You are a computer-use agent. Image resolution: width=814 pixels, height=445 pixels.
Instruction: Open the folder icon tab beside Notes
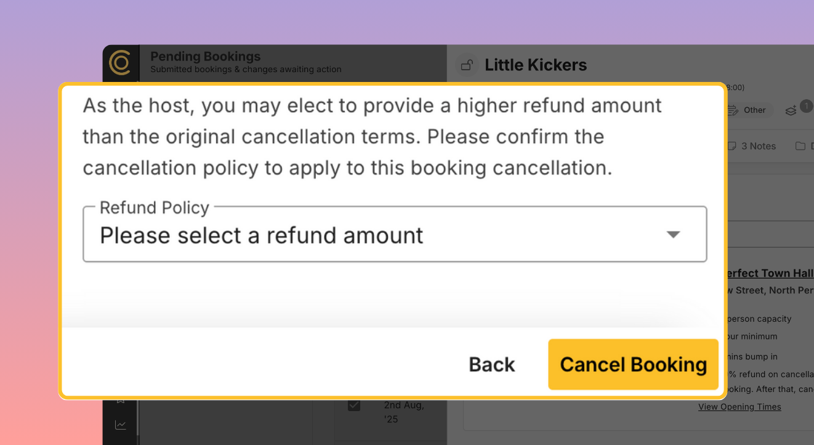click(x=800, y=146)
